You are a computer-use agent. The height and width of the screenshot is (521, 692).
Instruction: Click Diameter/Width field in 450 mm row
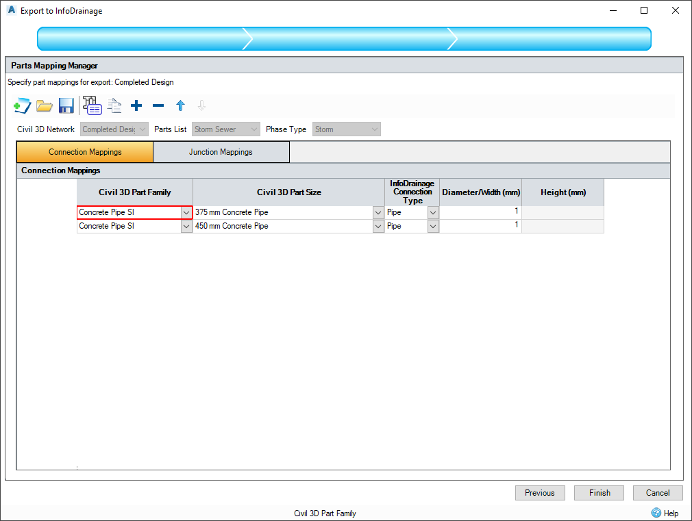pos(480,226)
